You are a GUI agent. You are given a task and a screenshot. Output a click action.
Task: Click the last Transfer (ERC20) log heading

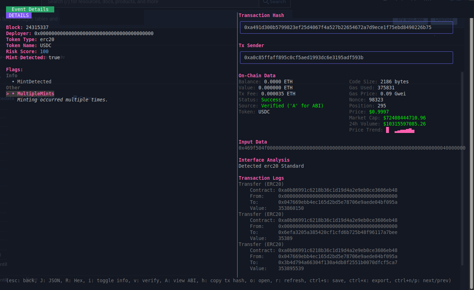point(261,244)
